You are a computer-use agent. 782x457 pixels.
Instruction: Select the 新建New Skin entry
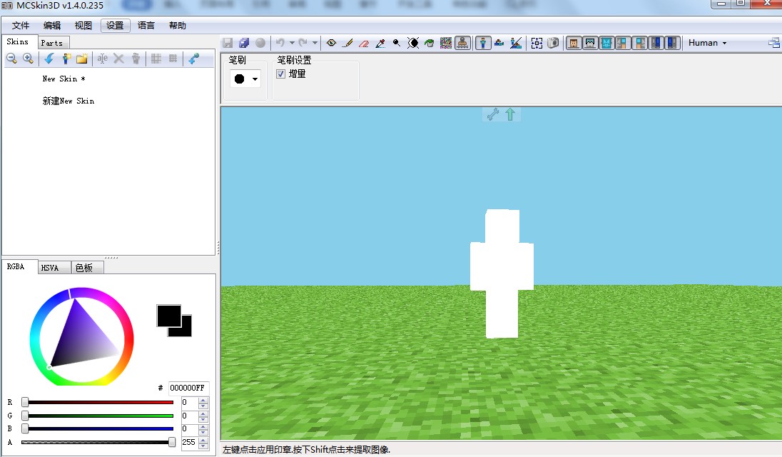(68, 101)
